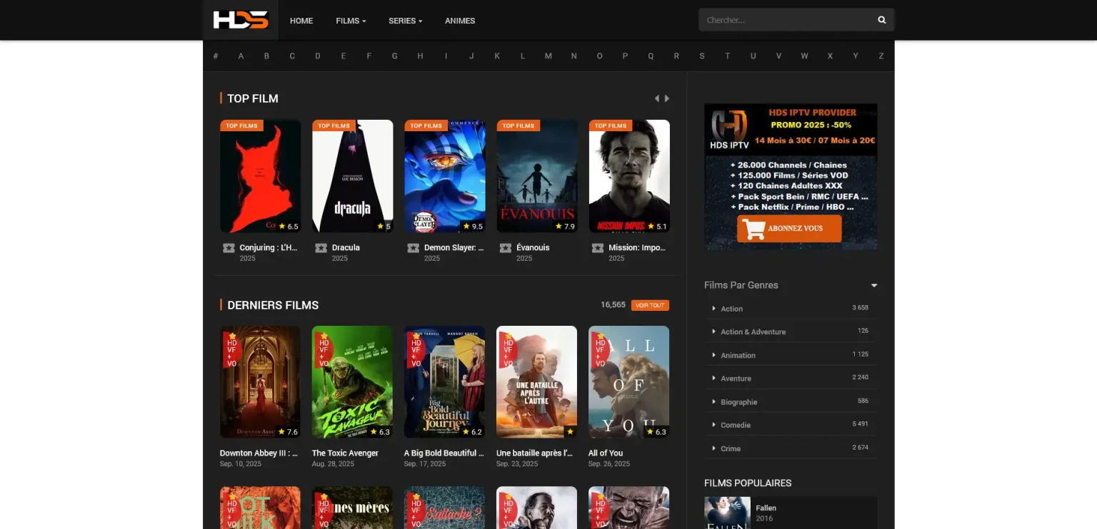Open the A Big Bold Beautiful title link
Image resolution: width=1097 pixels, height=529 pixels.
coord(444,453)
